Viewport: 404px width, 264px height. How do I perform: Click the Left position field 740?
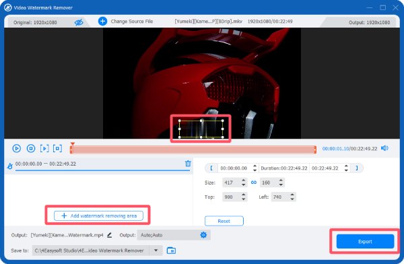point(280,197)
